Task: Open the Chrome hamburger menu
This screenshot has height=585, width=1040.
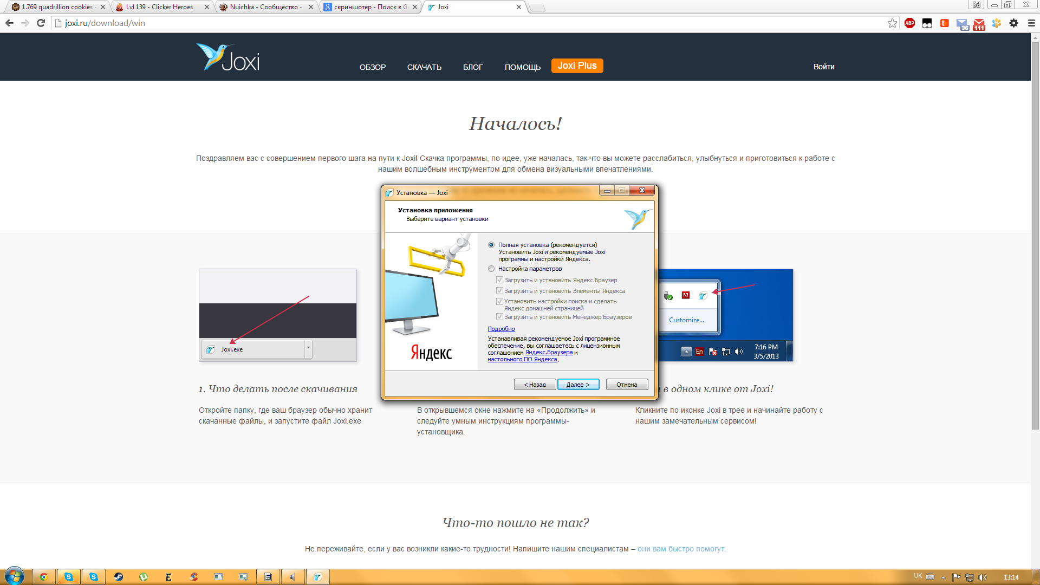Action: tap(1031, 23)
